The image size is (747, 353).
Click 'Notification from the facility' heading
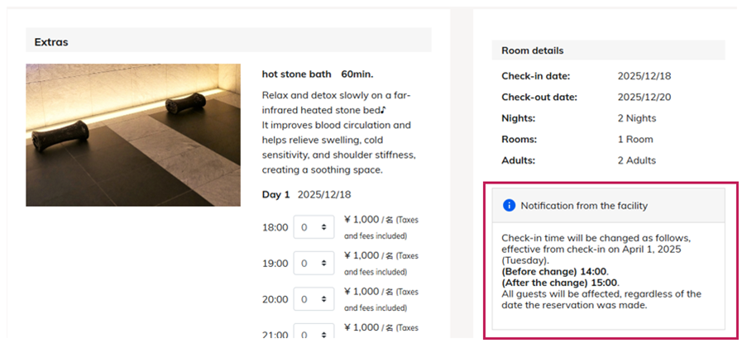(x=584, y=205)
